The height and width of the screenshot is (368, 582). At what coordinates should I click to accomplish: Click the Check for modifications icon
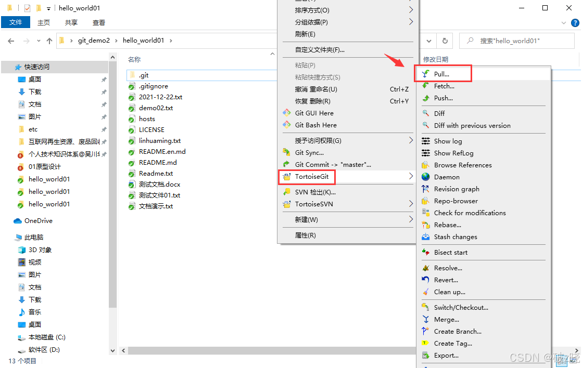coord(426,213)
